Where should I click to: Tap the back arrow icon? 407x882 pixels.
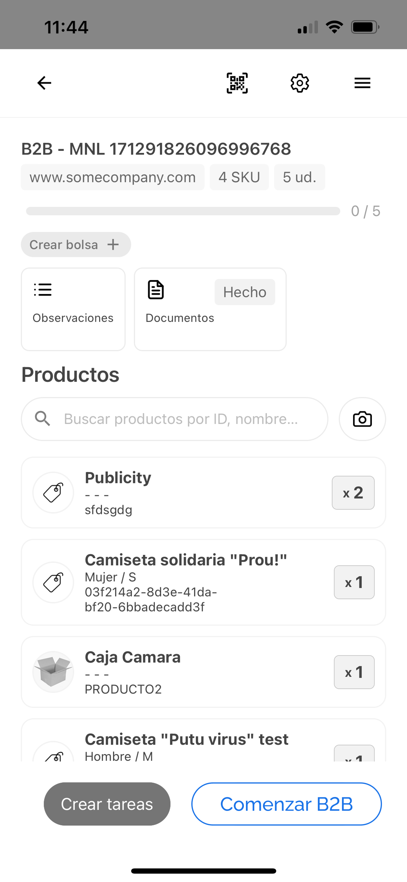(x=44, y=83)
